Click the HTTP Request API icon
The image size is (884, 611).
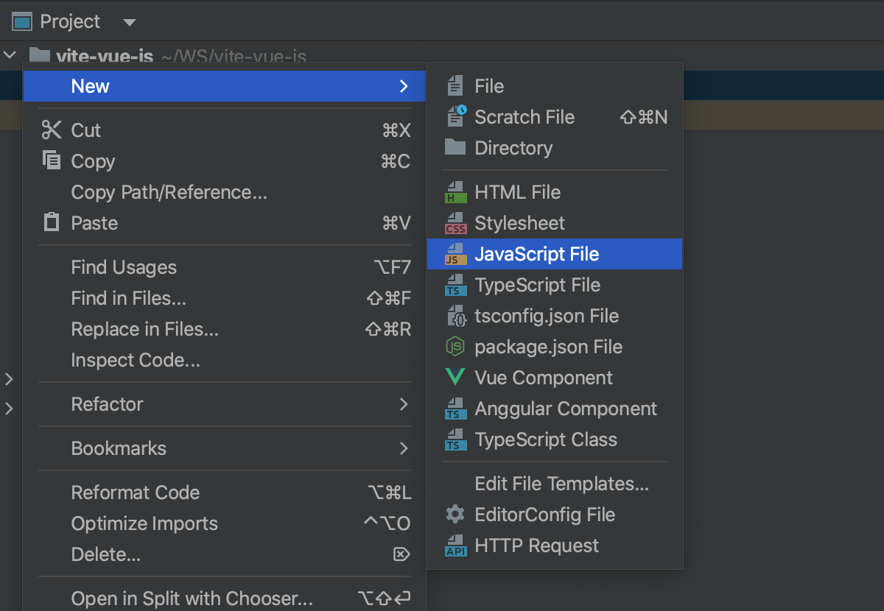[x=455, y=545]
